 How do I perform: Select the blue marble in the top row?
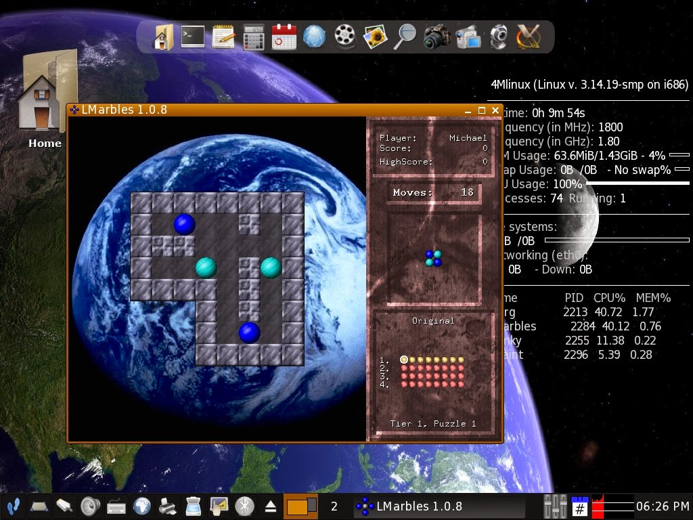[x=185, y=224]
